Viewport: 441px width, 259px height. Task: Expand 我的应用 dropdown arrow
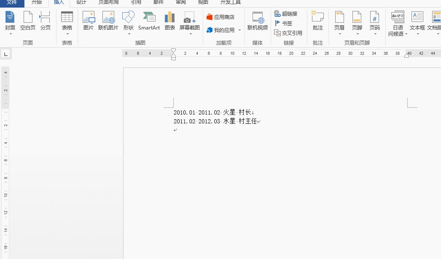tap(239, 30)
